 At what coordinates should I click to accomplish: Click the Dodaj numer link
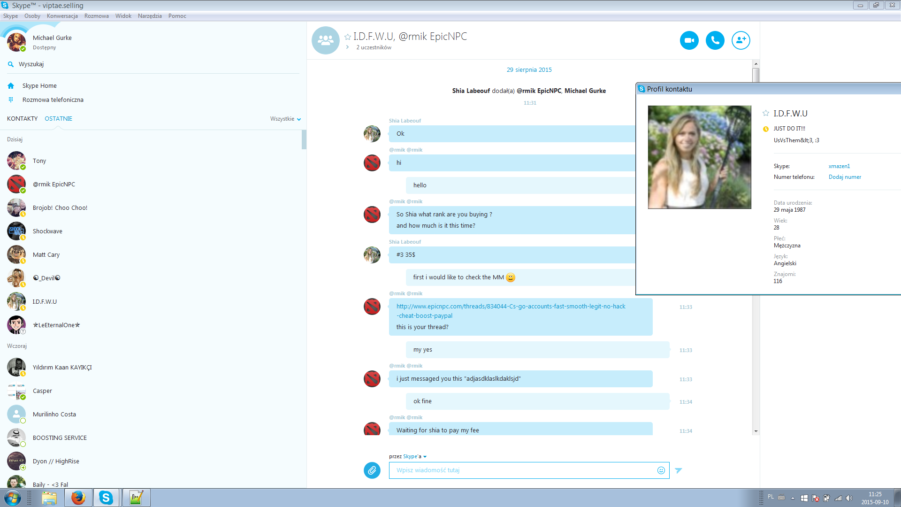[845, 177]
